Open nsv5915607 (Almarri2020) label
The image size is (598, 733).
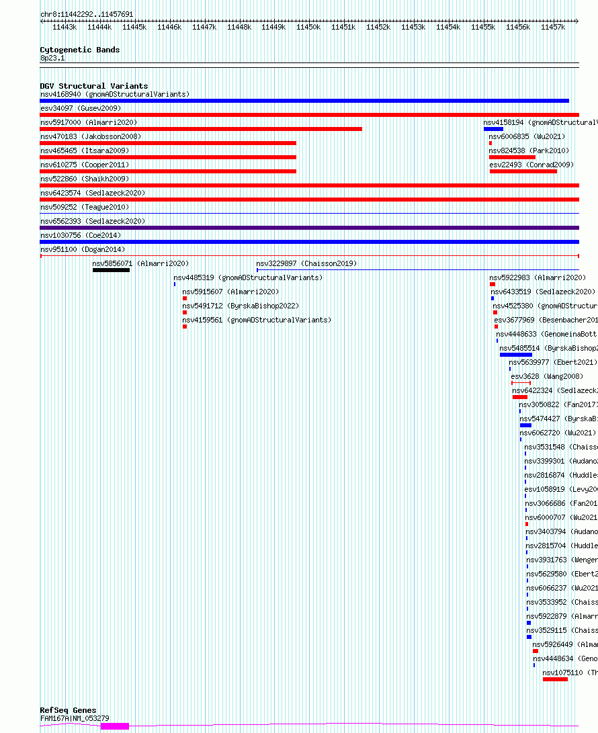pyautogui.click(x=230, y=291)
